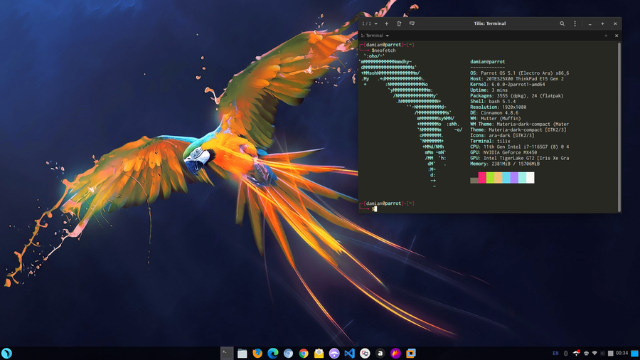This screenshot has width=640, height=360.
Task: Click the Tilix terminal vertical scrollbar
Action: coord(619,127)
